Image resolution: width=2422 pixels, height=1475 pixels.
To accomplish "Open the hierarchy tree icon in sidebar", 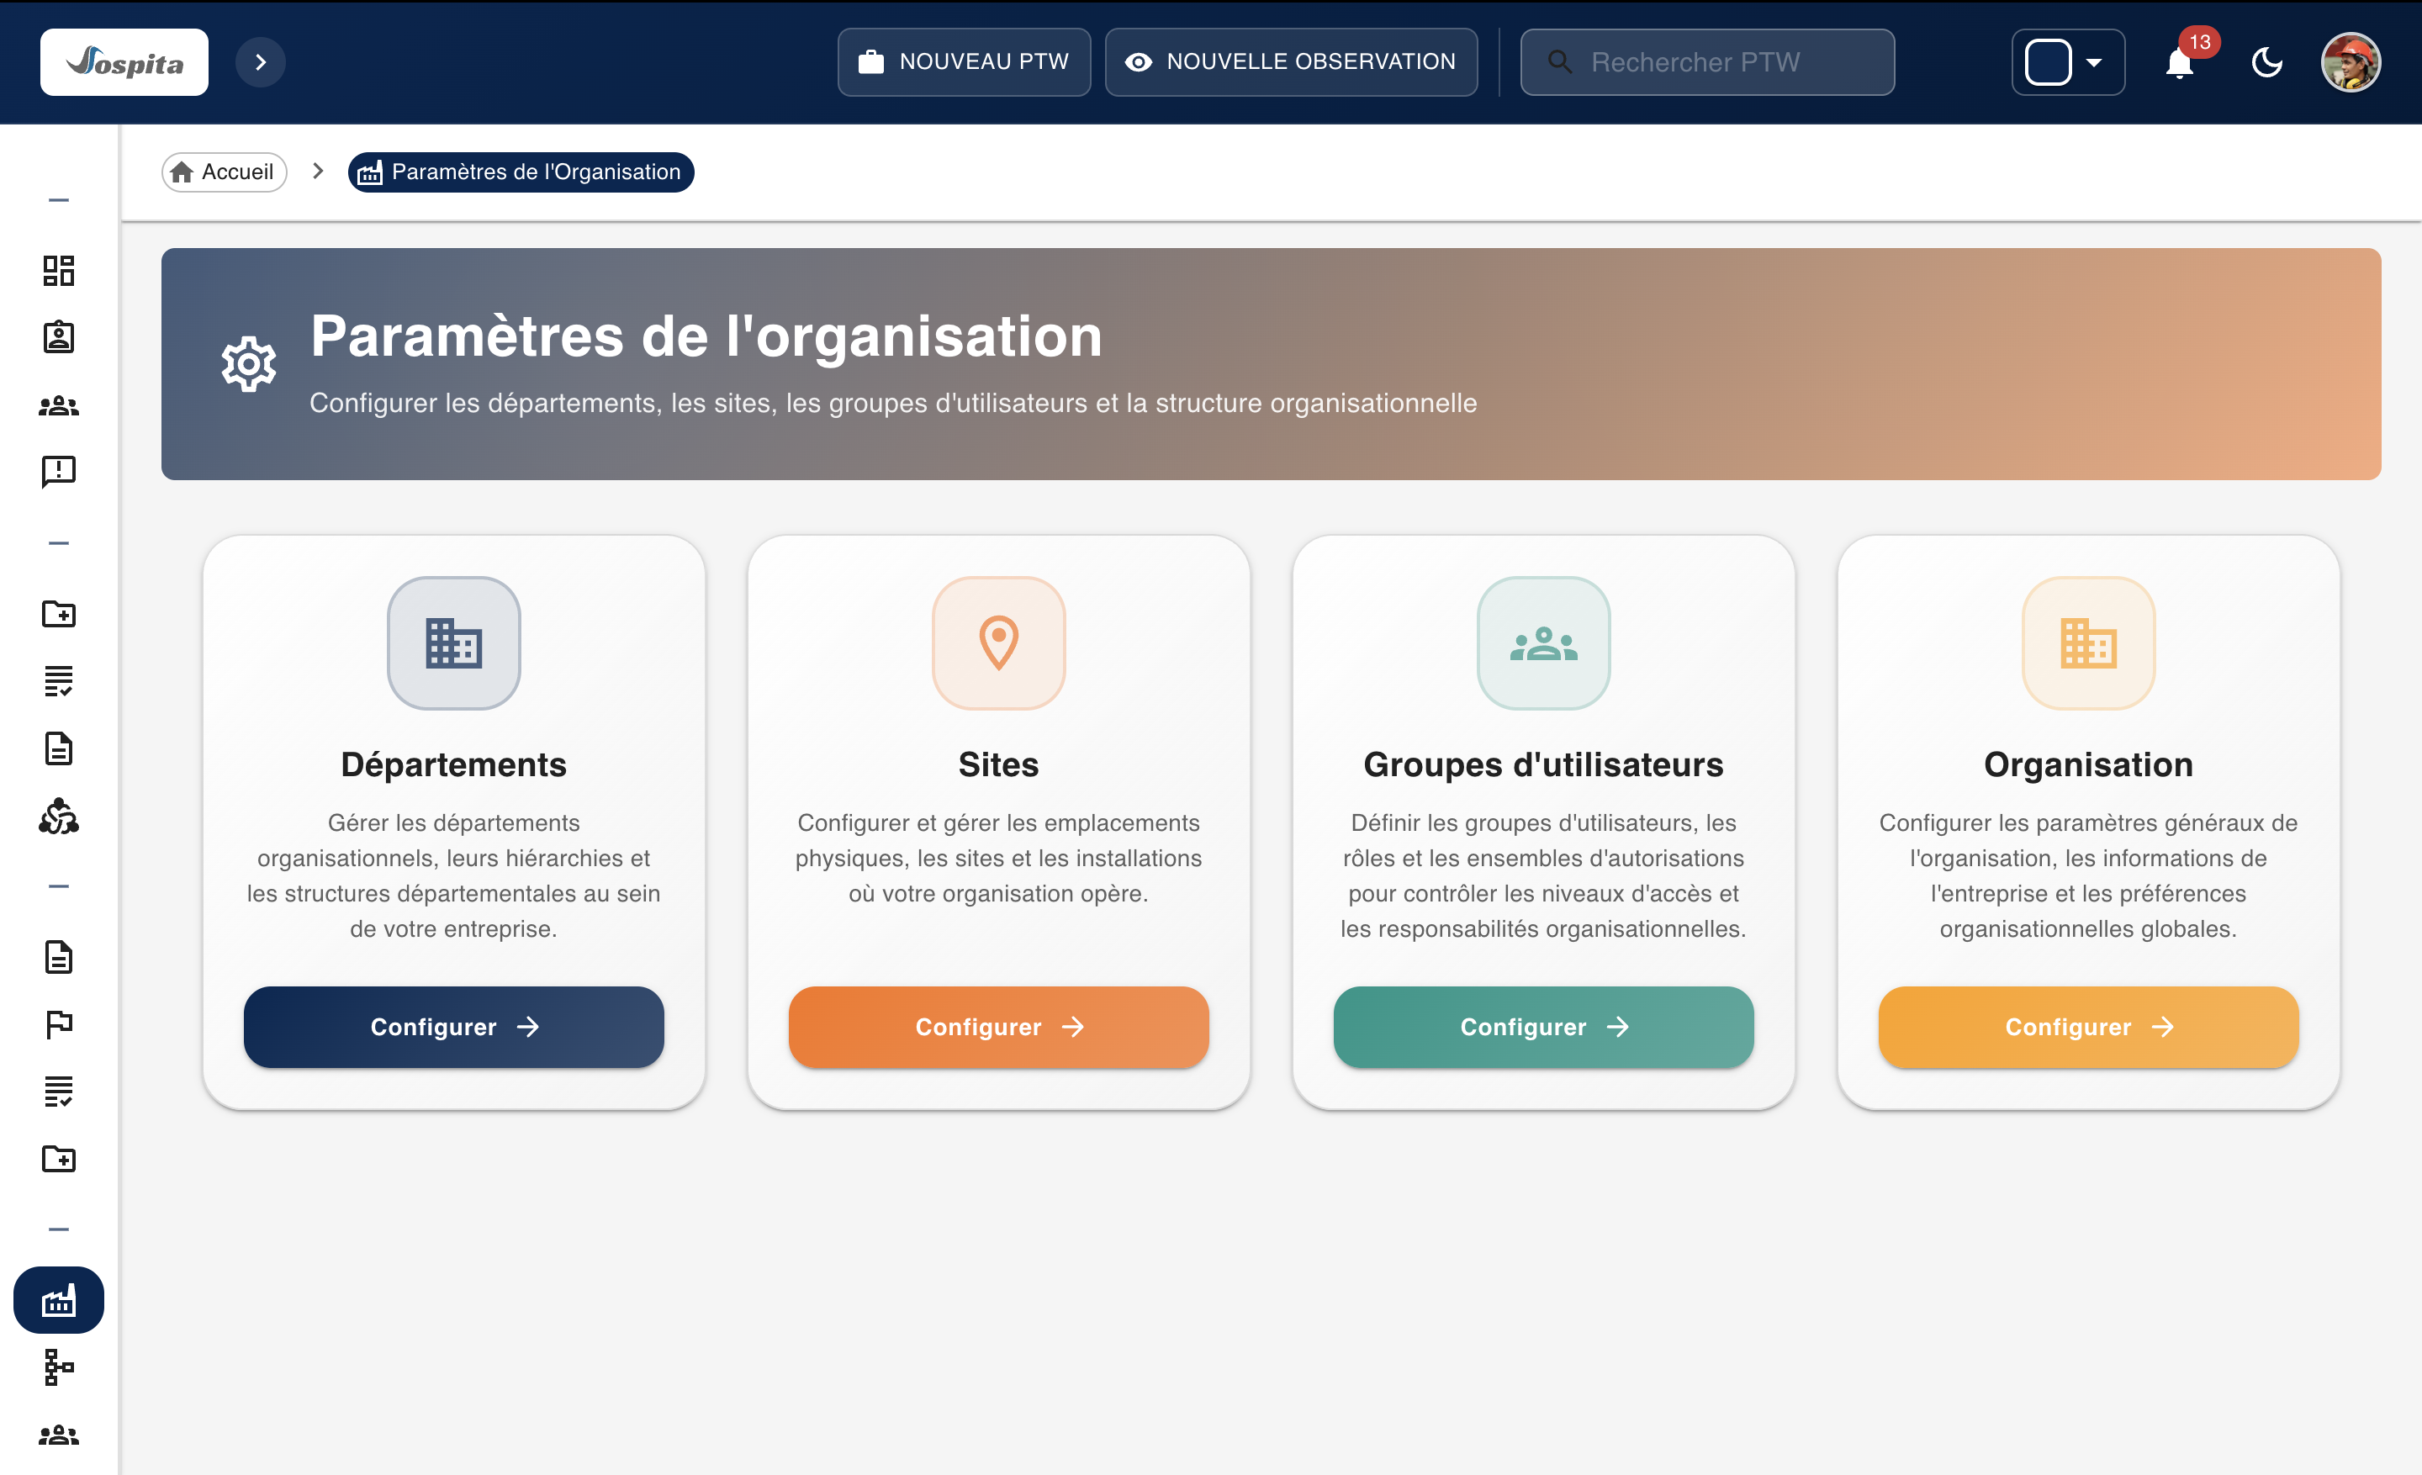I will pyautogui.click(x=58, y=1367).
